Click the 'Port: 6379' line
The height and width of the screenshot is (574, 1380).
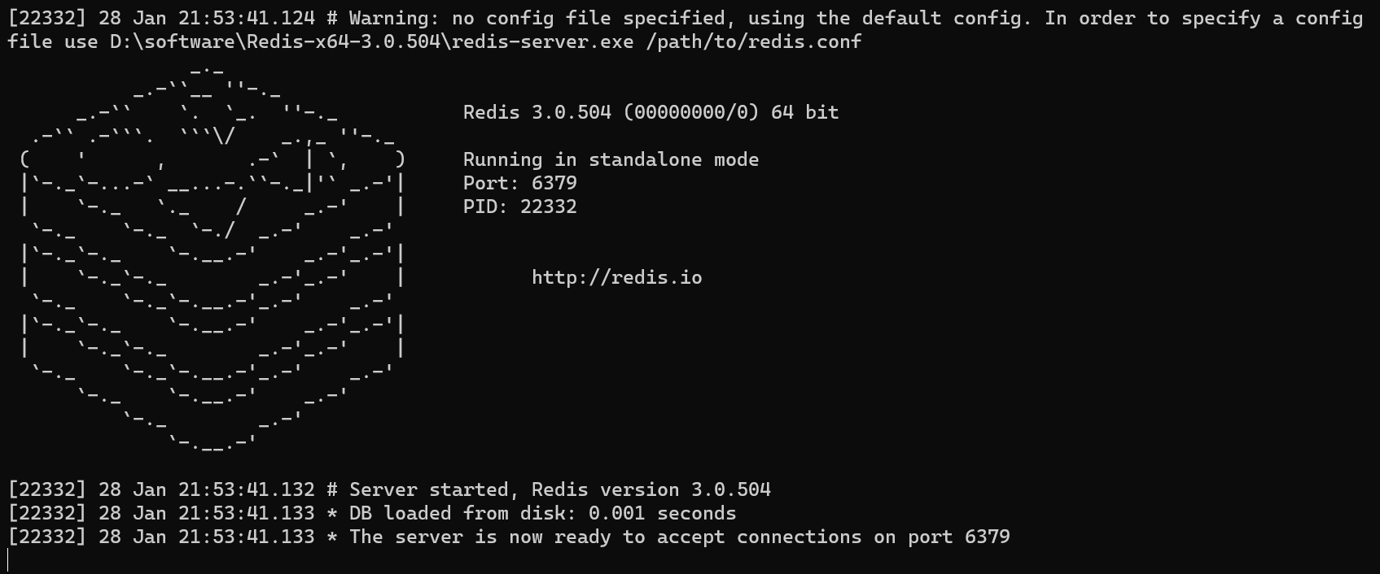click(x=519, y=183)
